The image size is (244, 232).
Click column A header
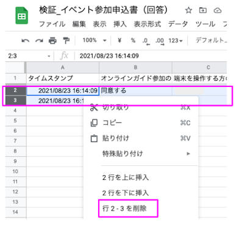pyautogui.click(x=63, y=67)
